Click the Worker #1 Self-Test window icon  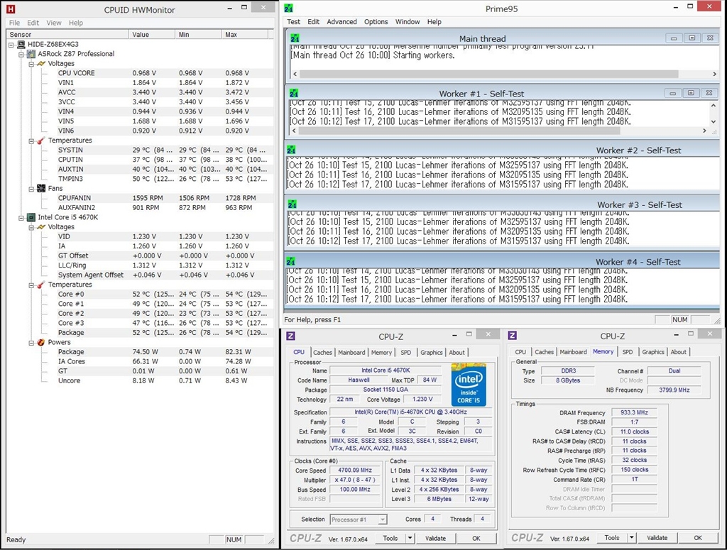tap(294, 93)
